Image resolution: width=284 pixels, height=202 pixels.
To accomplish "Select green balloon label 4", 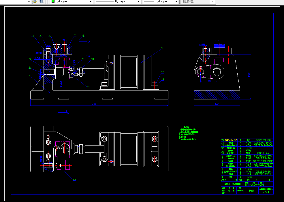I will 33,36.
